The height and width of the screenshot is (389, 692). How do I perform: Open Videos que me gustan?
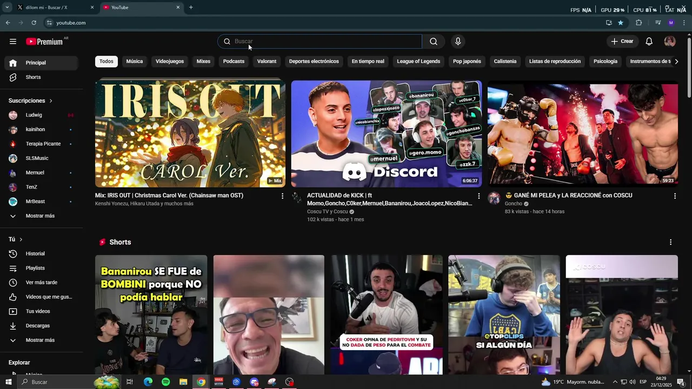coord(42,297)
